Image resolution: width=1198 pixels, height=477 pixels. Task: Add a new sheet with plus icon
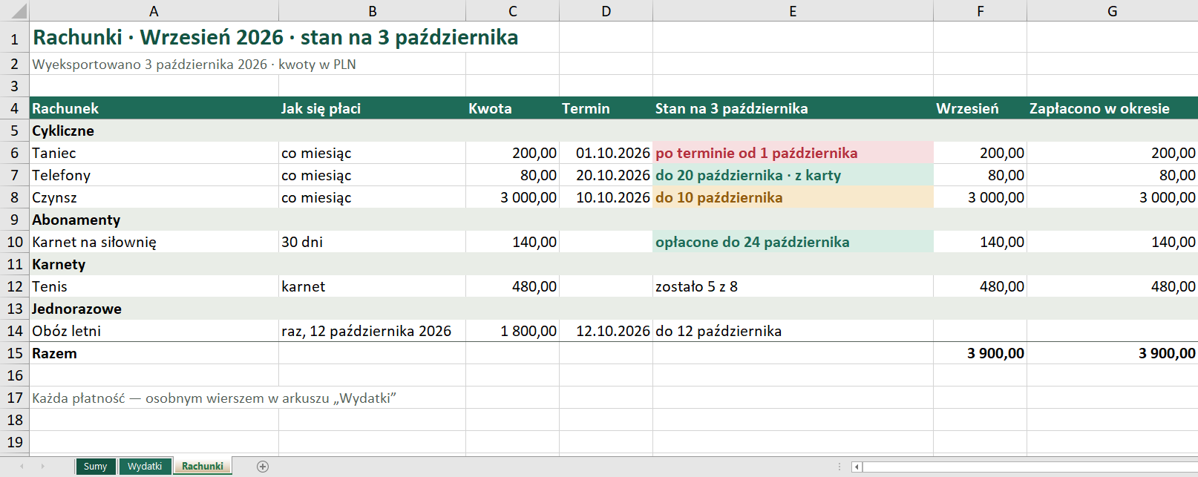pos(262,466)
